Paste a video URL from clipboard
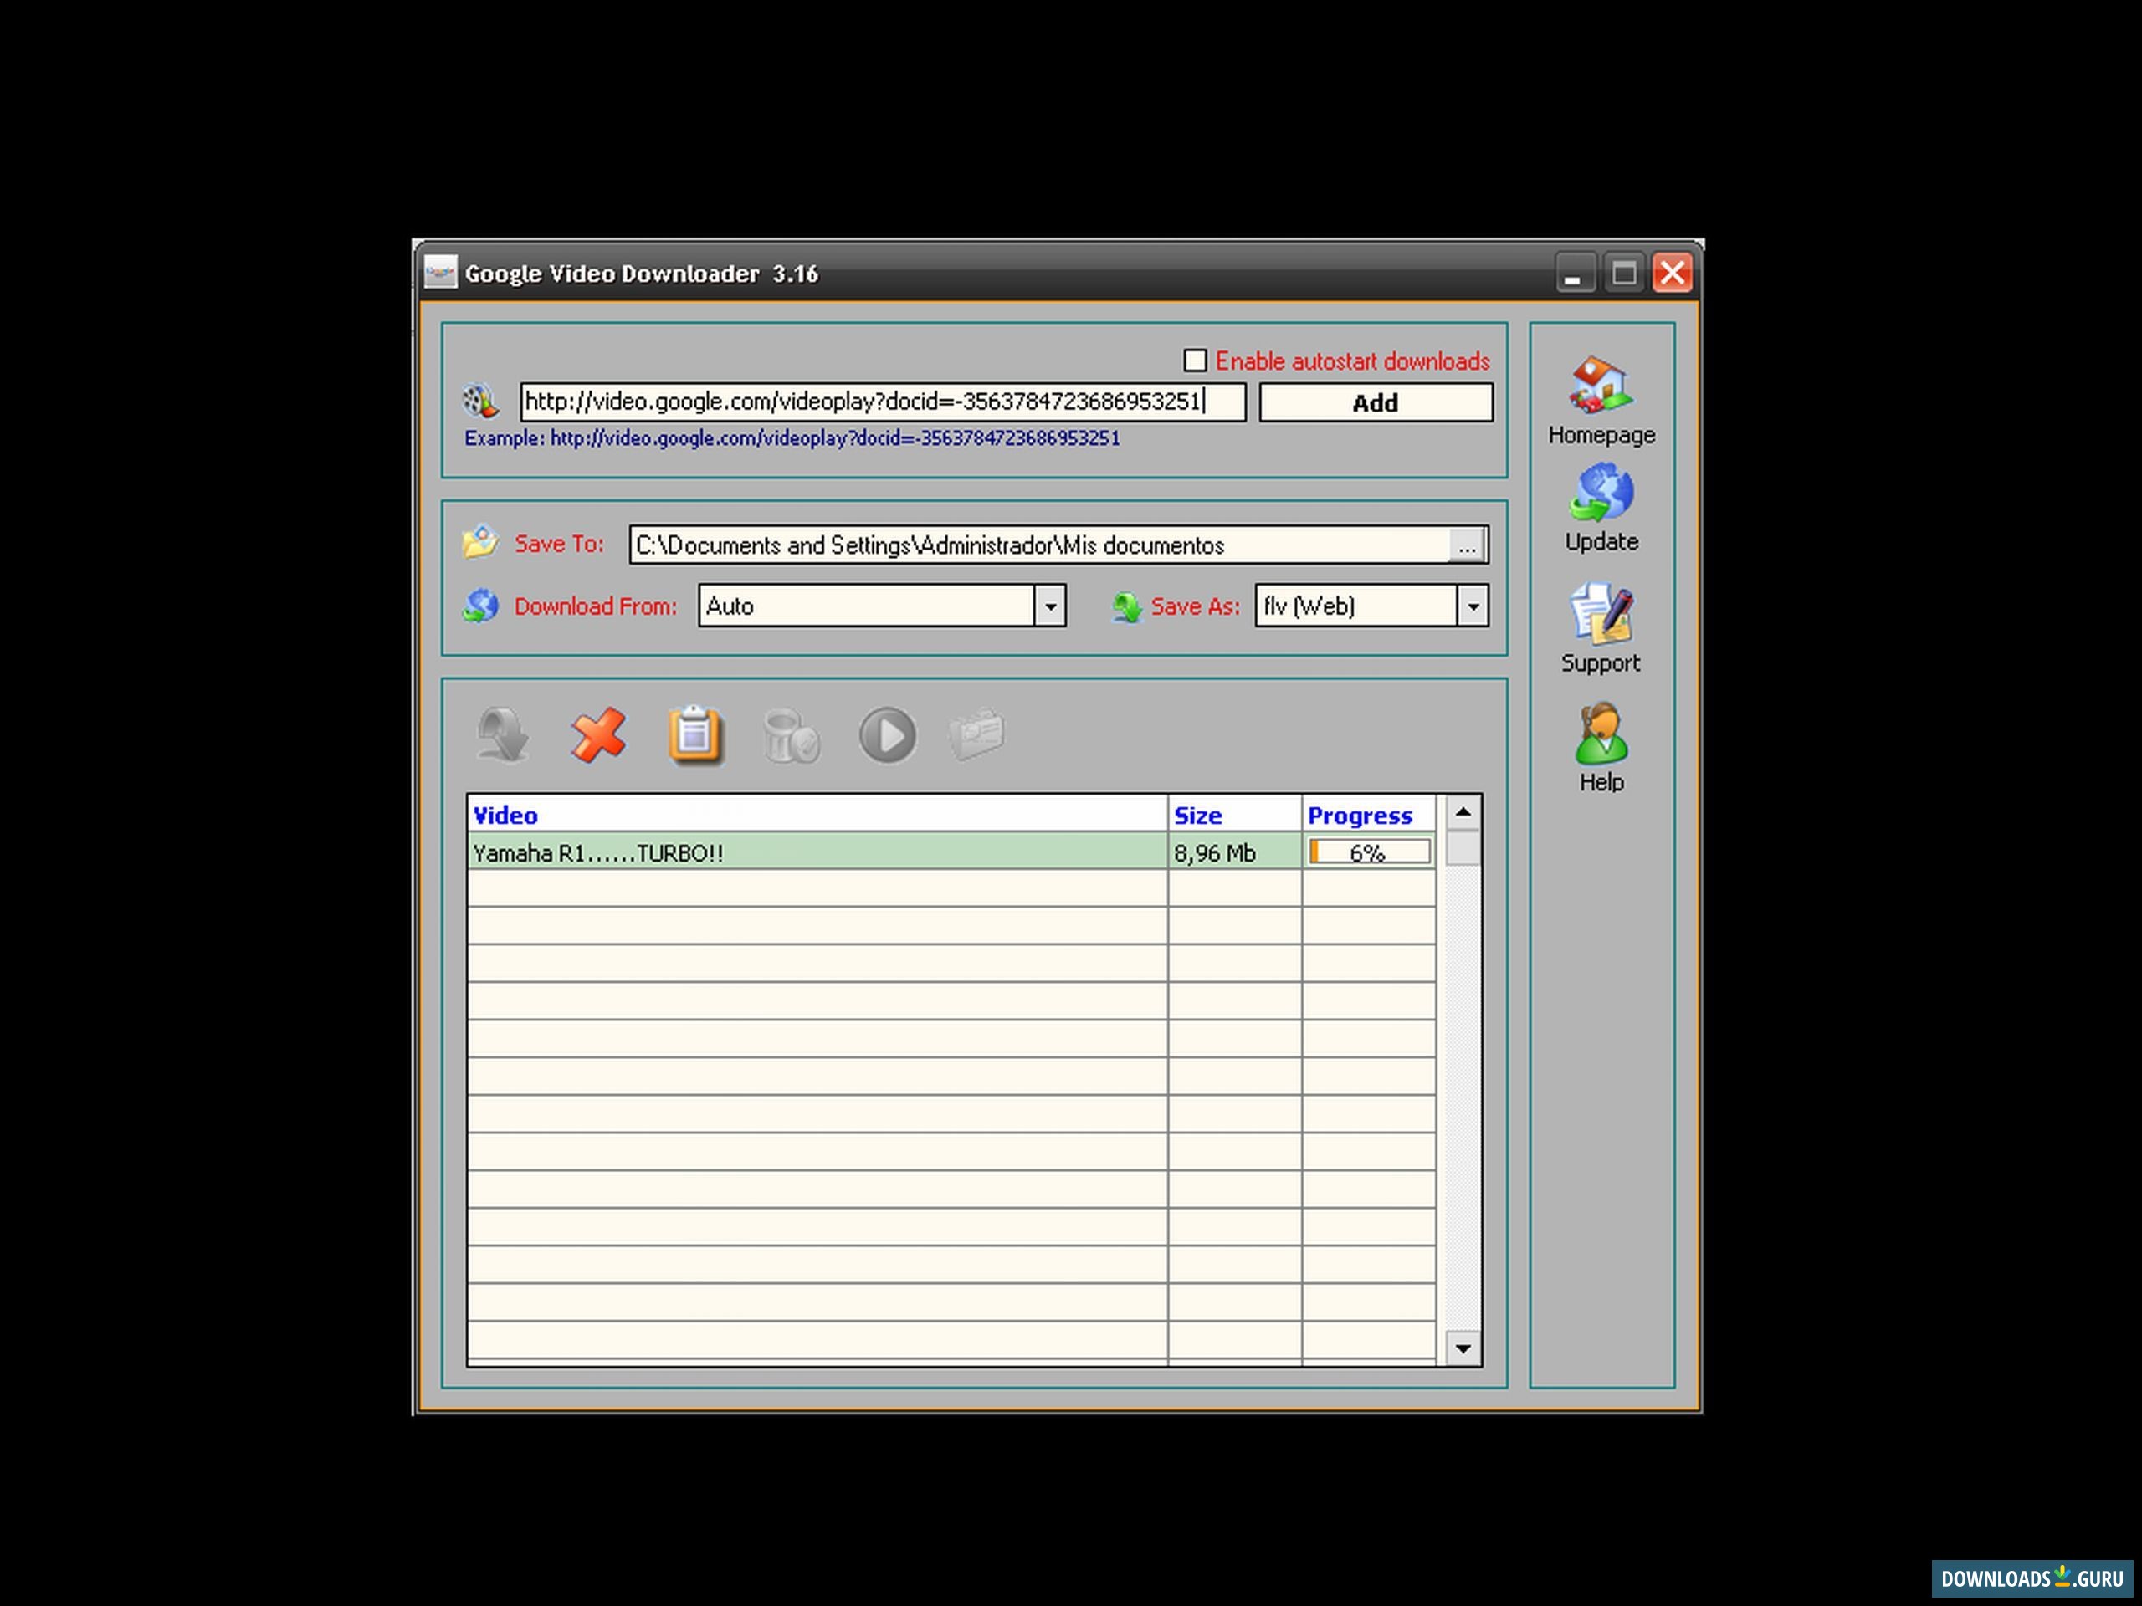This screenshot has width=2142, height=1606. pyautogui.click(x=695, y=737)
